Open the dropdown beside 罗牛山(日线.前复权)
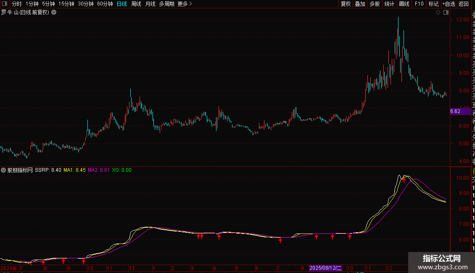The height and width of the screenshot is (273, 475). [54, 13]
